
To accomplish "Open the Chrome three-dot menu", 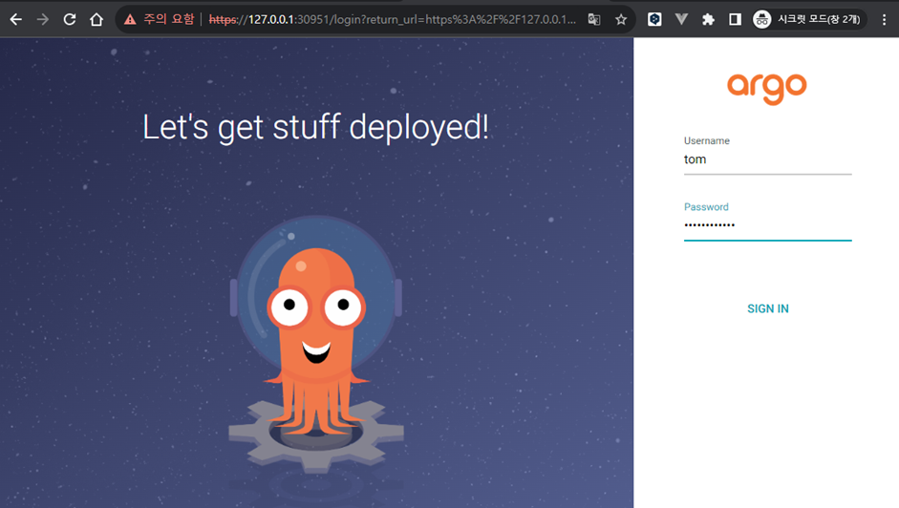I will click(x=884, y=19).
